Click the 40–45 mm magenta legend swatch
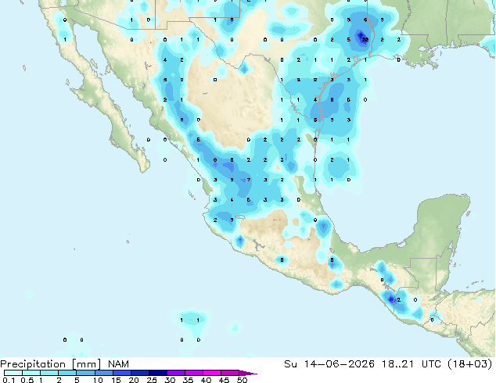This screenshot has width=496, height=383. pyautogui.click(x=212, y=373)
